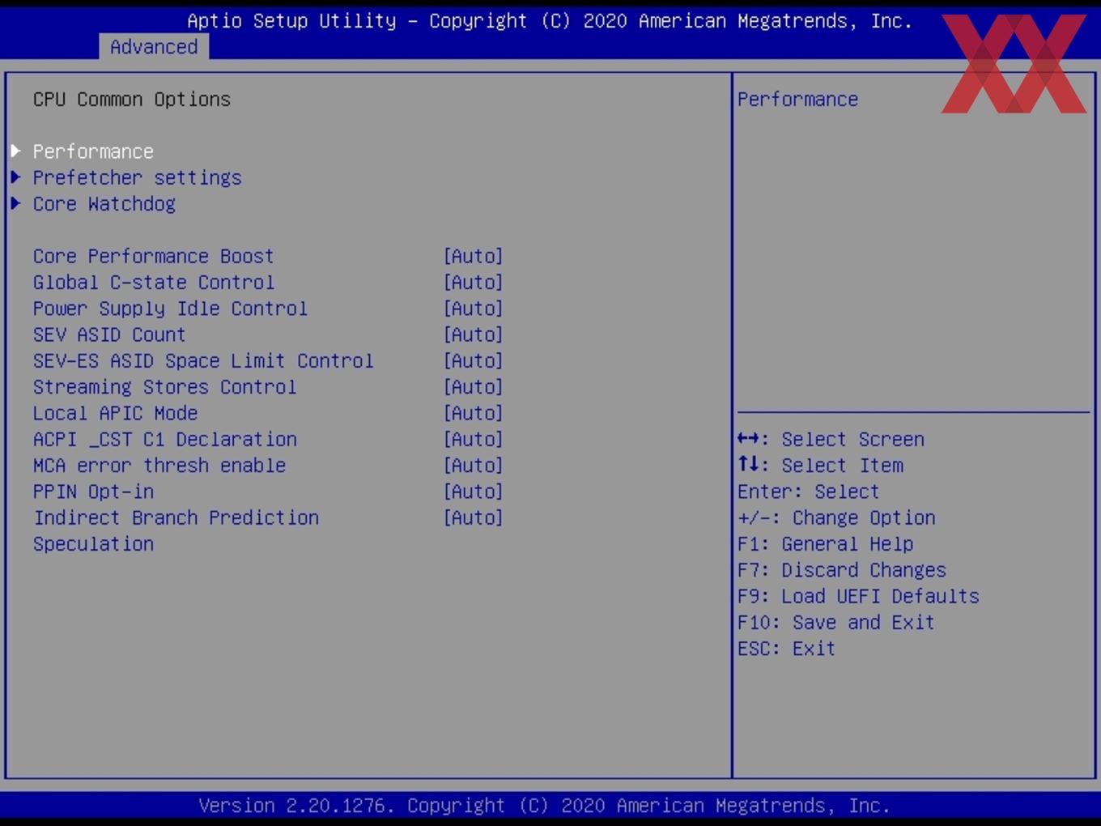
Task: Change SEV-ES ASID Space Limit Control value
Action: (x=474, y=360)
